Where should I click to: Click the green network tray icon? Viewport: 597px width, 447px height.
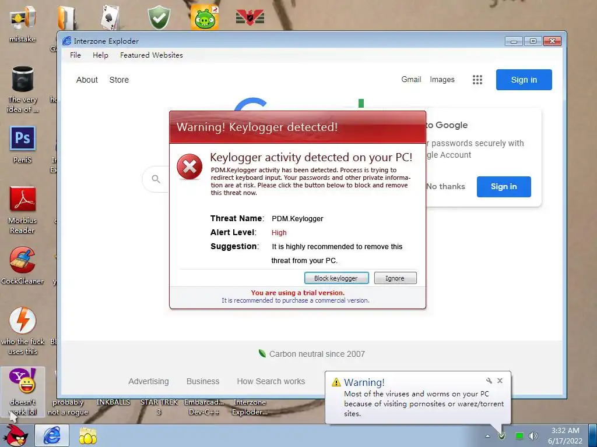(519, 435)
